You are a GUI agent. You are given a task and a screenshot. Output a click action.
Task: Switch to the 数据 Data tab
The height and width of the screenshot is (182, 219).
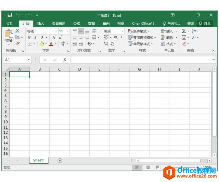tap(91, 24)
